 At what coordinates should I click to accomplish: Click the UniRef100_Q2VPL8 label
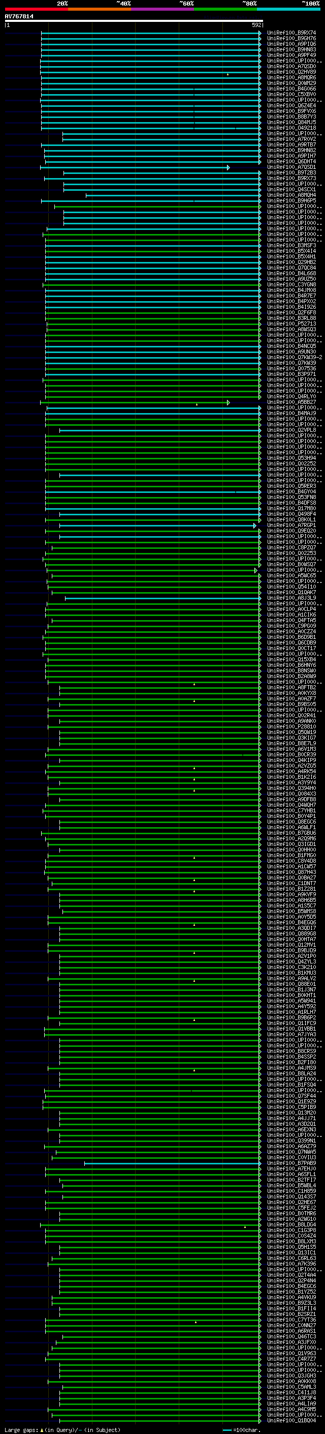(291, 430)
